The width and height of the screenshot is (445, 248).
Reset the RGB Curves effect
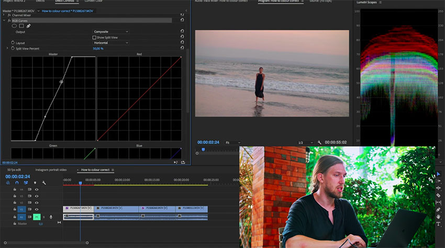coord(182,20)
